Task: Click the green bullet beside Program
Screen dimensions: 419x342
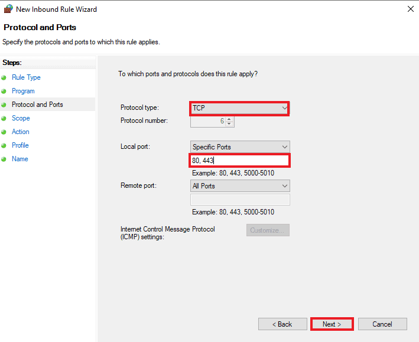Action: [x=4, y=92]
